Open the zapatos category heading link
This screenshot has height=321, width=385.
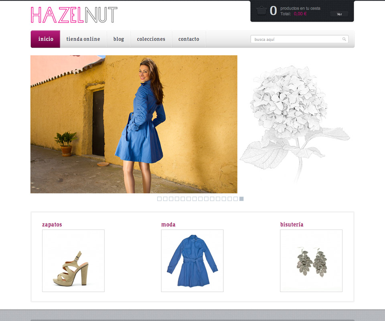coord(52,225)
